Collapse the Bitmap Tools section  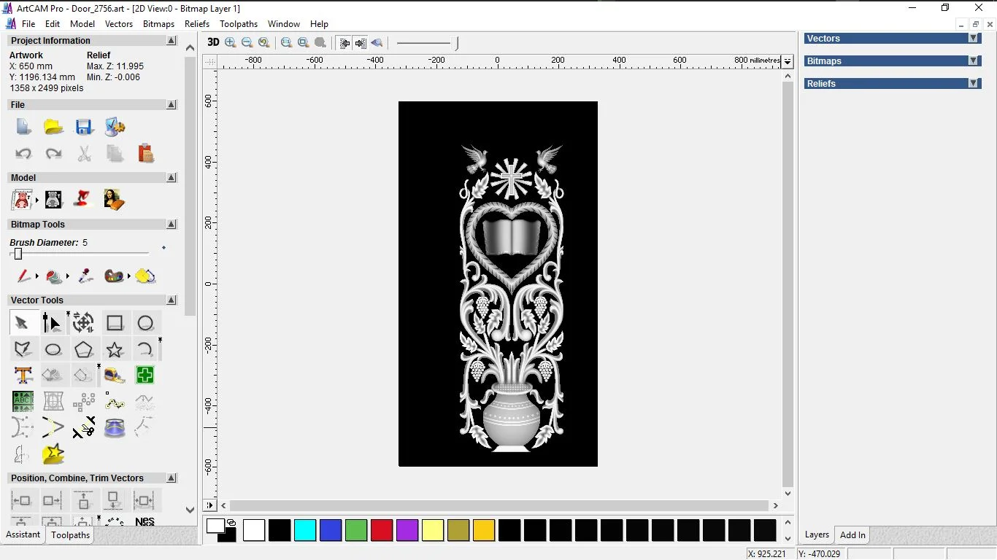tap(172, 225)
